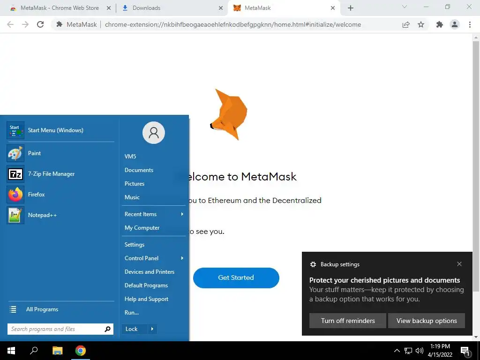Image resolution: width=480 pixels, height=360 pixels.
Task: Click the Get Started button
Action: pyautogui.click(x=236, y=278)
